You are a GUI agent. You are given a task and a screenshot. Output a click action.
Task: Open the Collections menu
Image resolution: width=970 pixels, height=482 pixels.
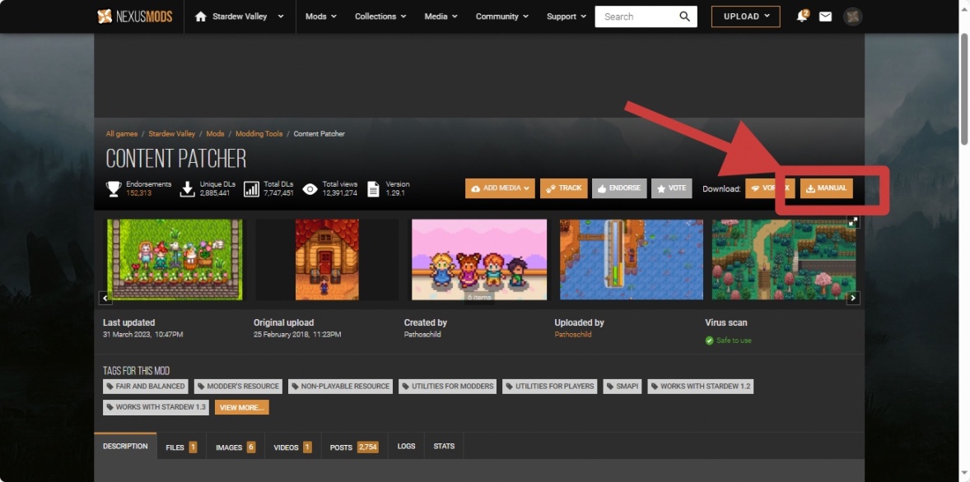[380, 16]
